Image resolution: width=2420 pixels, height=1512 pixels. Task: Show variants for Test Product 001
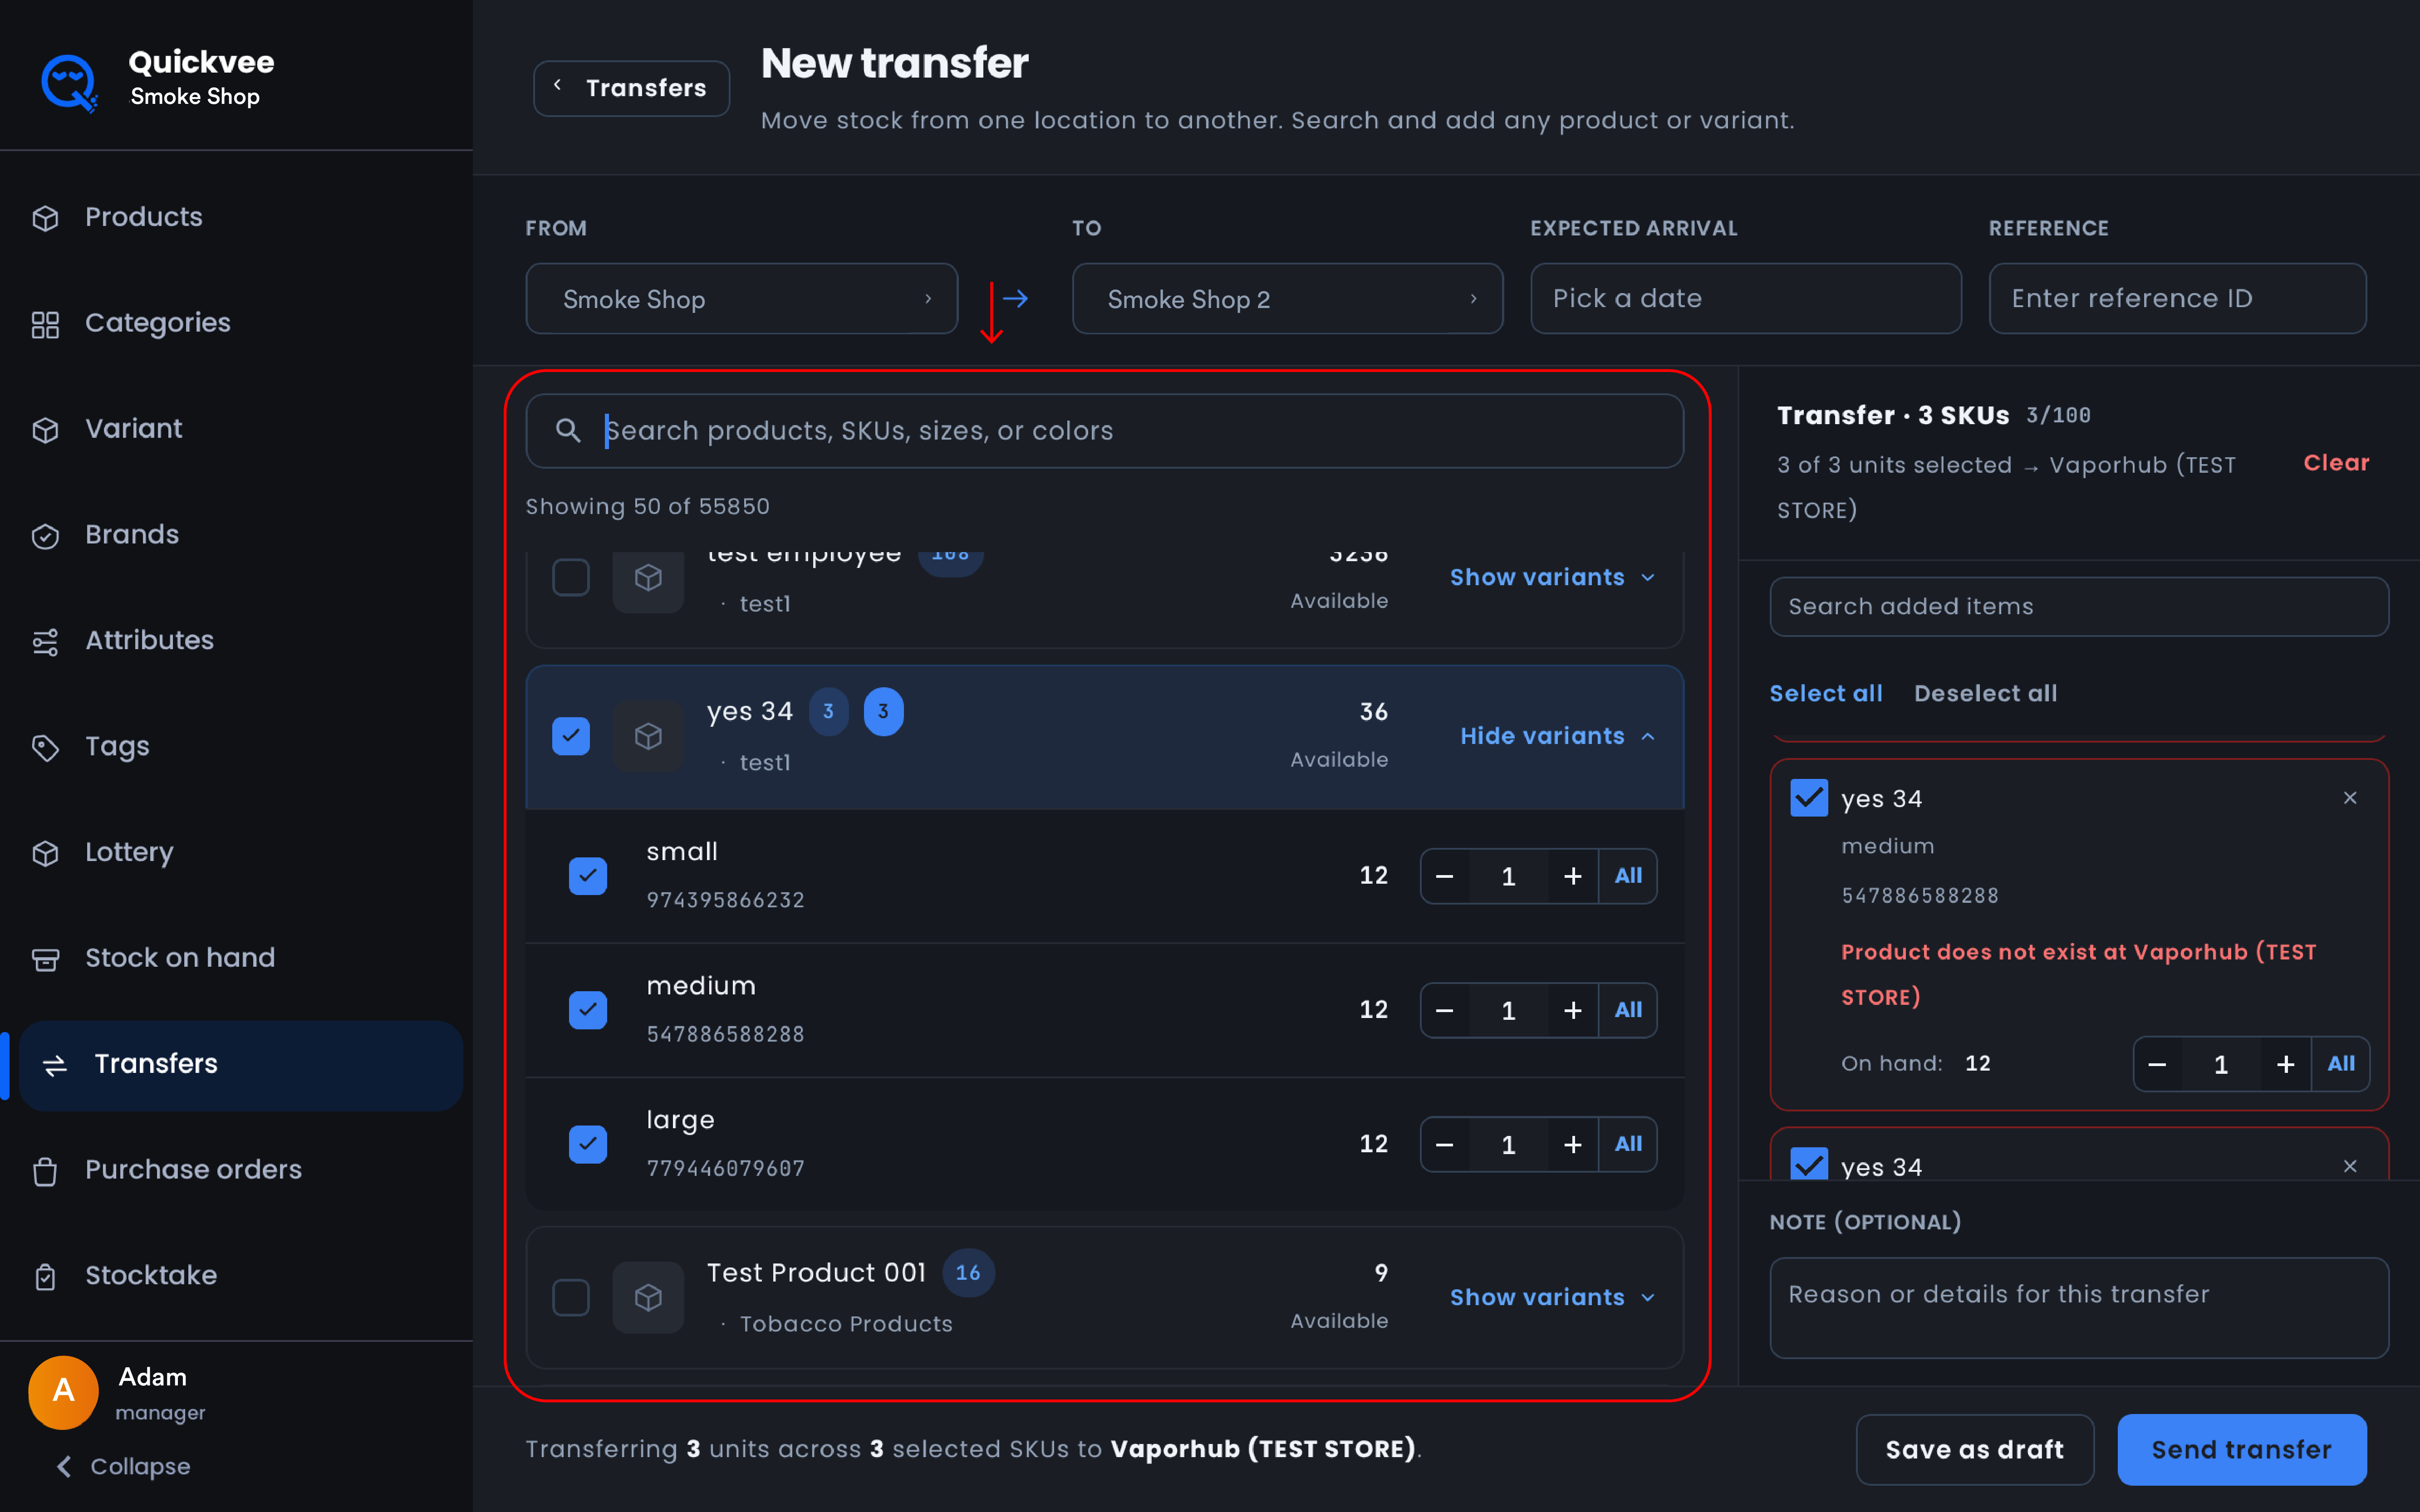(1552, 1297)
